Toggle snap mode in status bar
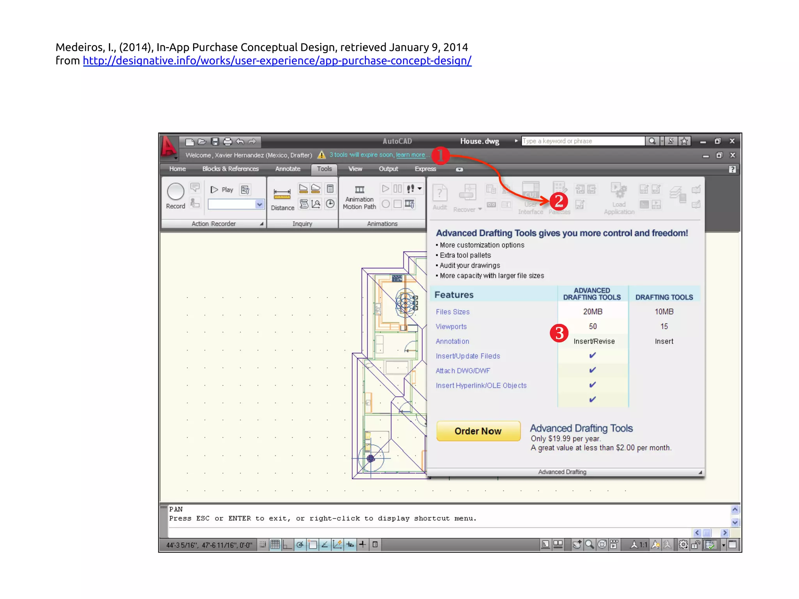Viewport: 799px width, 599px height. (x=263, y=545)
